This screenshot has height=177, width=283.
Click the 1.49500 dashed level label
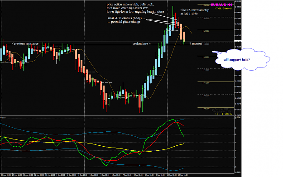pyautogui.click(x=206, y=18)
